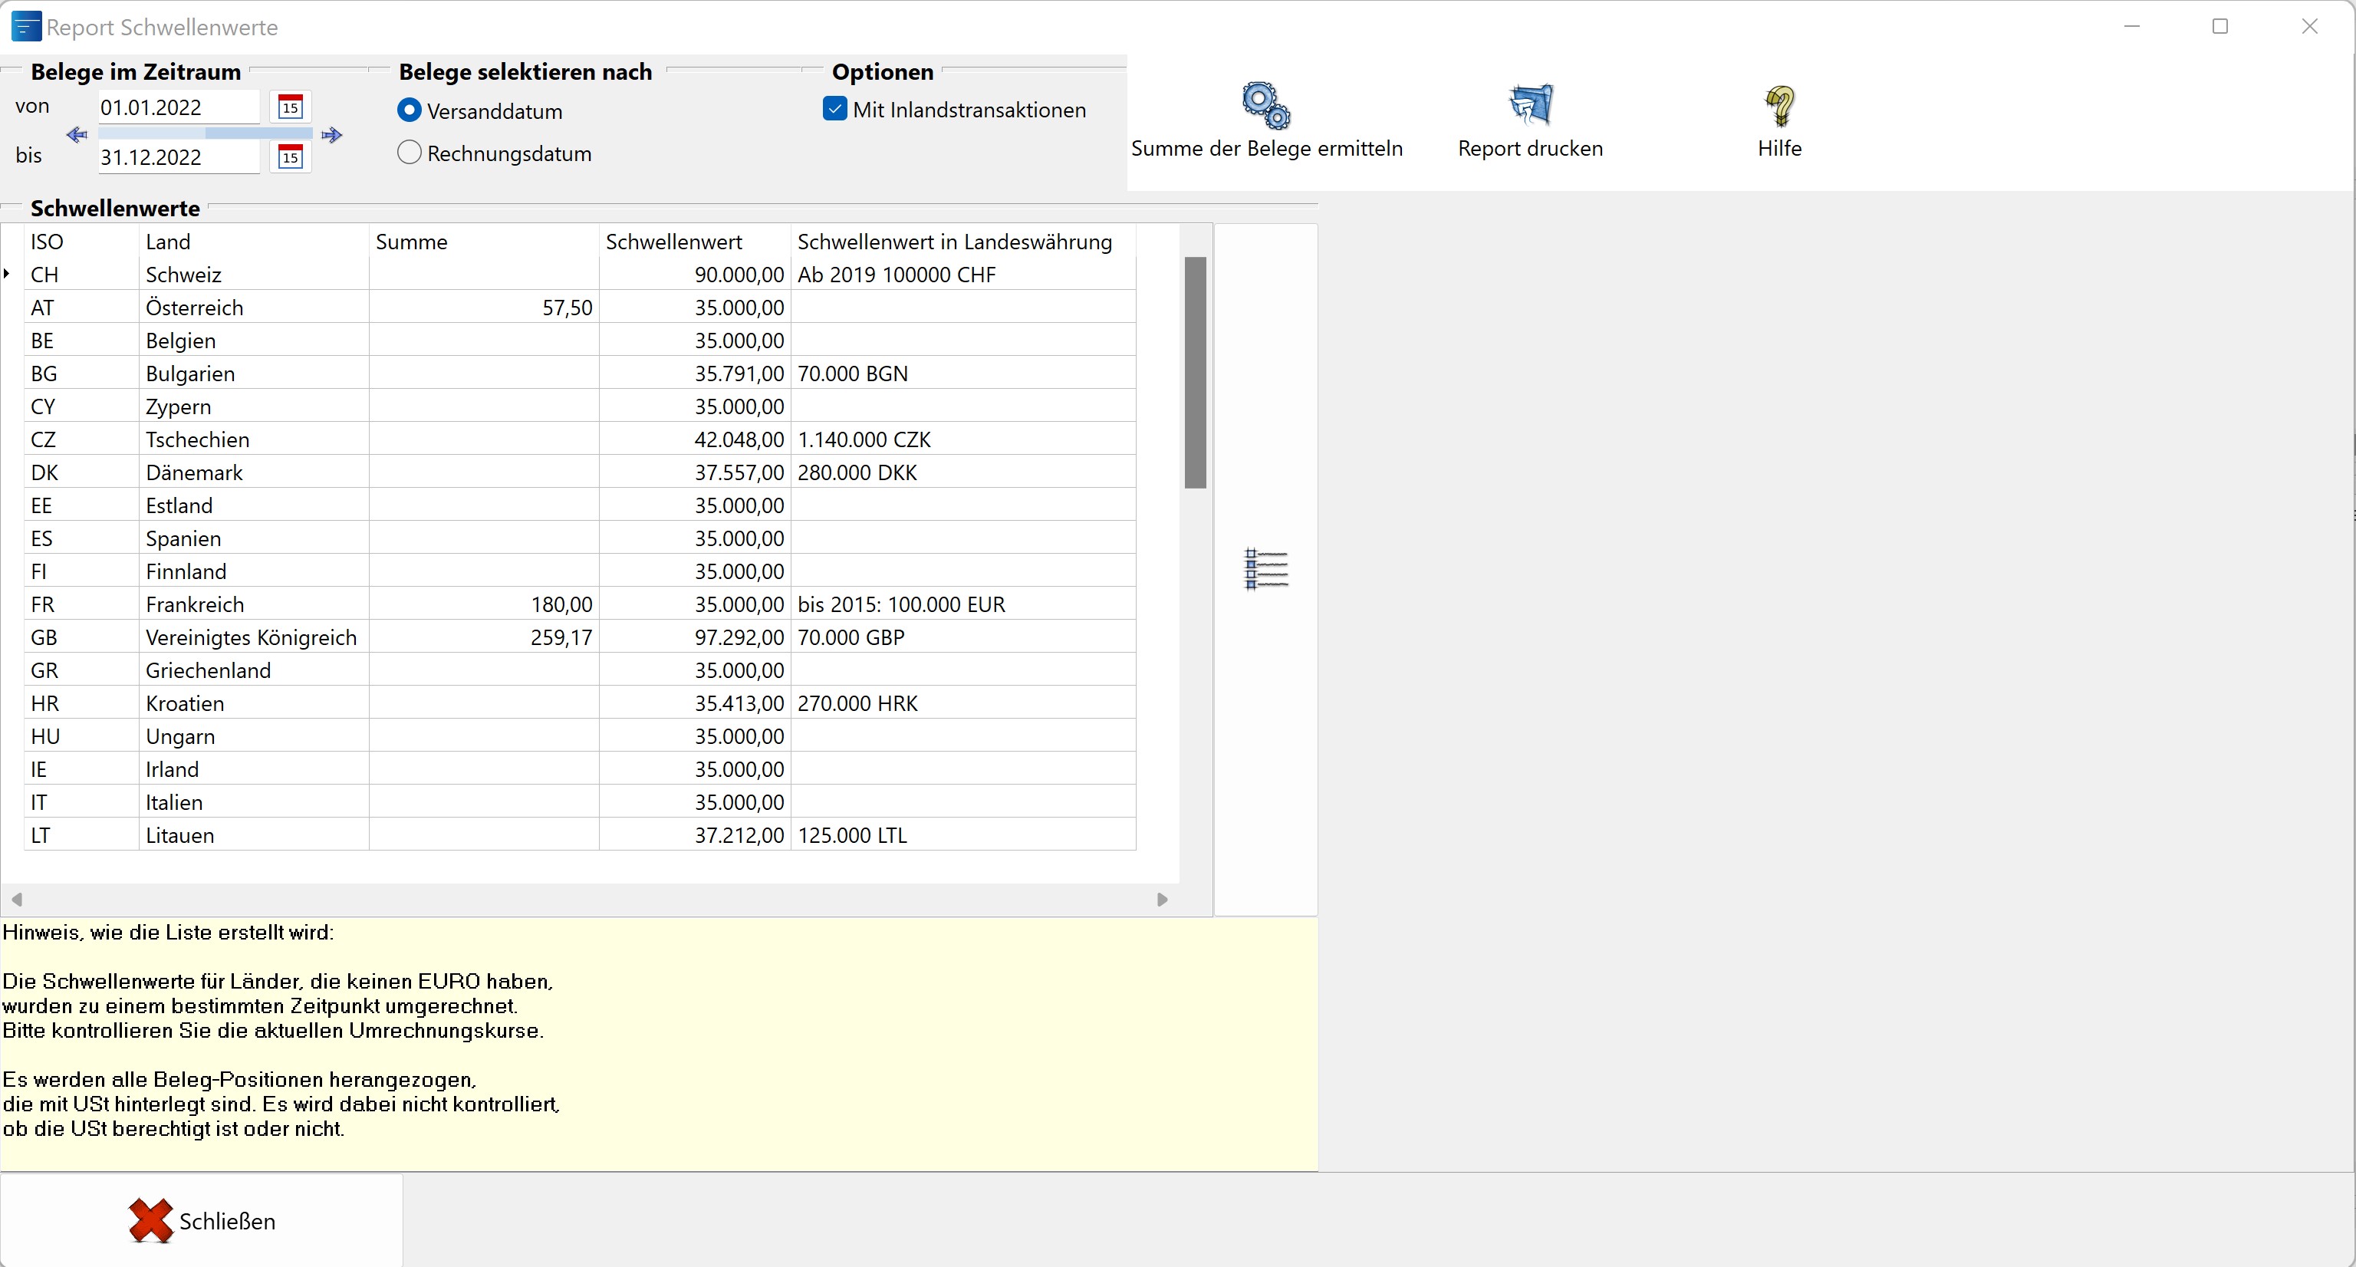The height and width of the screenshot is (1267, 2356).
Task: Select the Griechenland row
Action: [580, 670]
